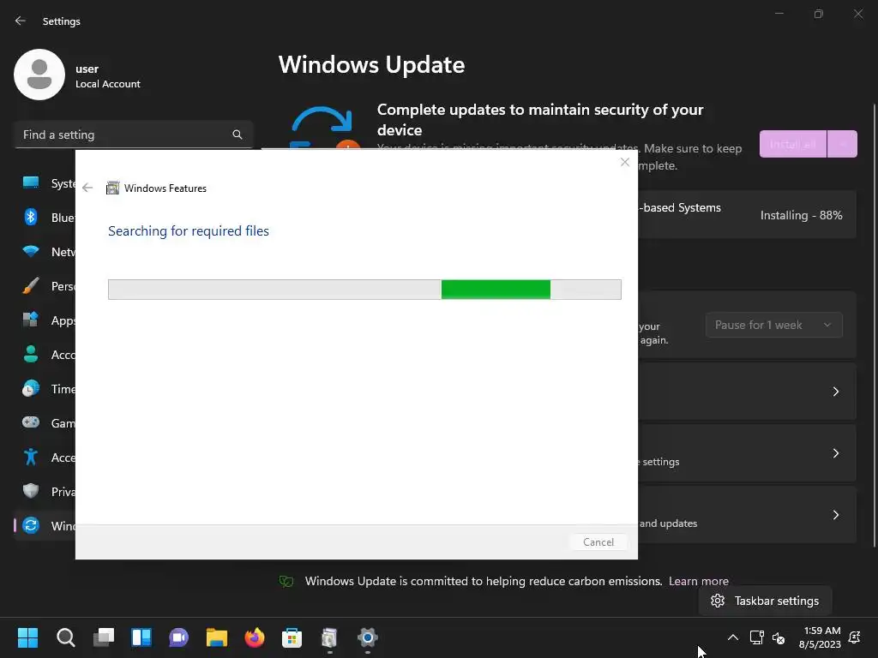878x658 pixels.
Task: Open the Pause for 1 week dropdown
Action: click(x=774, y=325)
